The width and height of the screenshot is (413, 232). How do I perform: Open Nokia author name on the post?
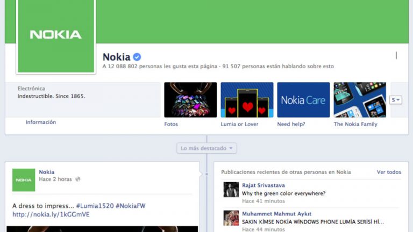[47, 172]
